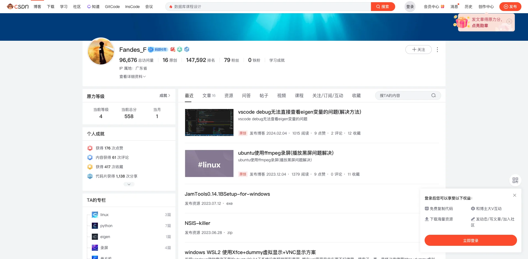
Task: Click the blue shield badge icon
Action: point(187,49)
